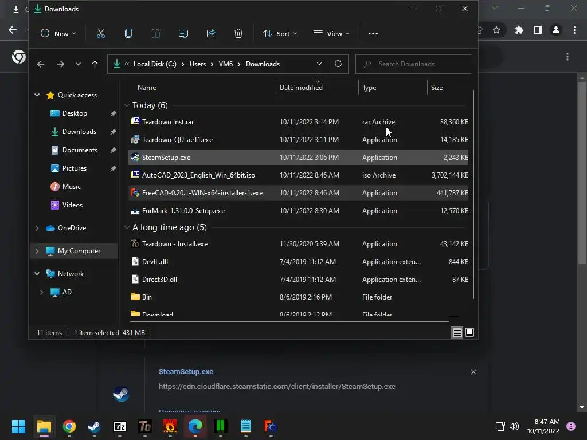Screen dimensions: 587x440
Task: Expand My Computer tree node
Action: (x=37, y=251)
